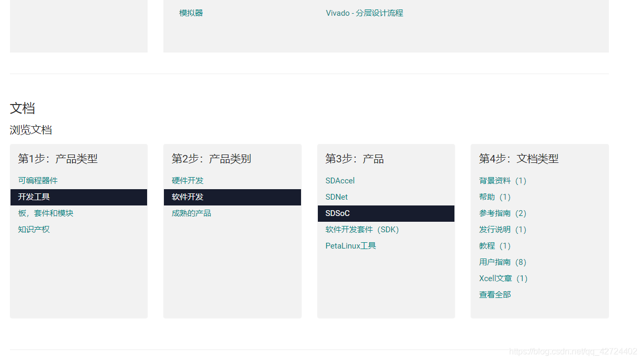Click the 第4步：文档类型 heading

tap(519, 159)
